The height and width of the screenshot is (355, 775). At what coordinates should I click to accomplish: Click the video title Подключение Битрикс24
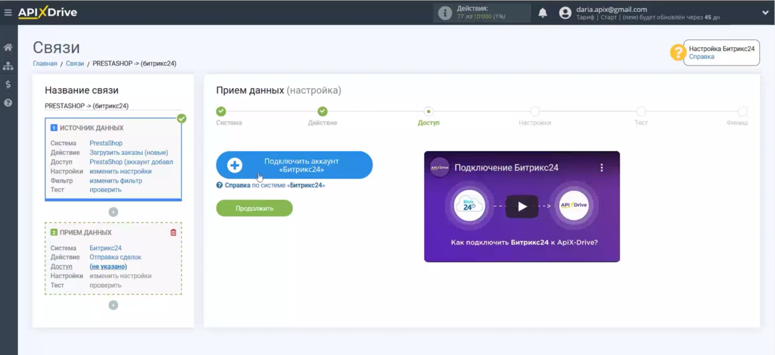pyautogui.click(x=506, y=167)
